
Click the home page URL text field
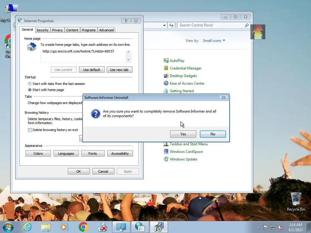click(x=83, y=56)
